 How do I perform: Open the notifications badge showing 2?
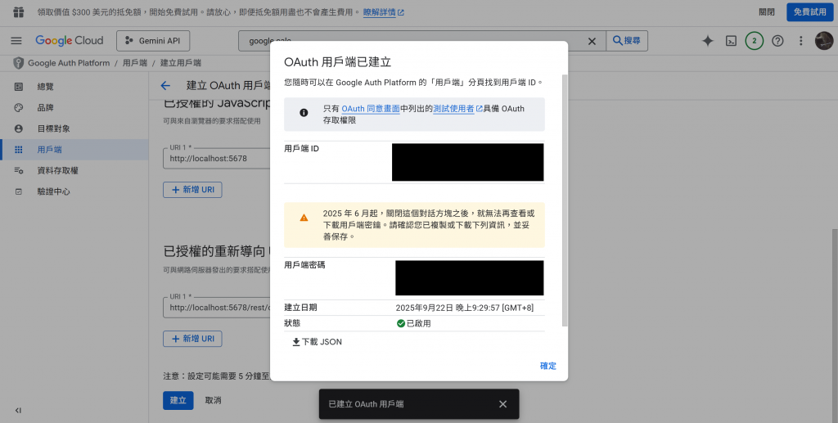coord(754,41)
